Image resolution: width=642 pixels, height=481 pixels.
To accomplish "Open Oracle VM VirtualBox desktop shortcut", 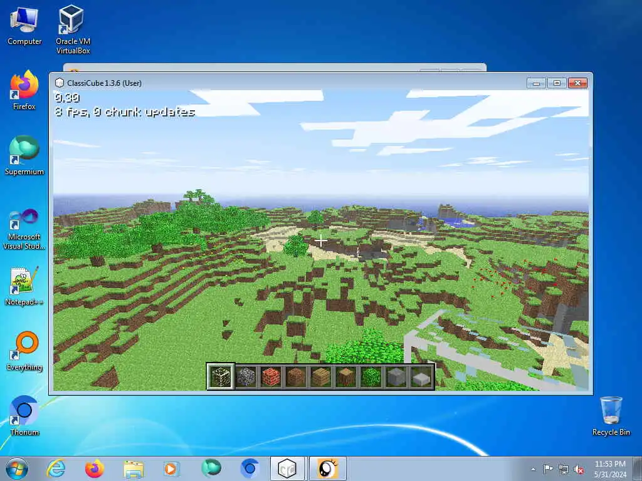I will [x=73, y=29].
